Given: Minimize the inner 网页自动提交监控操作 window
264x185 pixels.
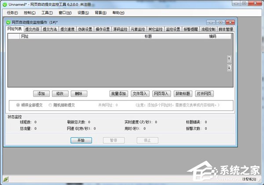Looking at the screenshot, I should (x=211, y=22).
